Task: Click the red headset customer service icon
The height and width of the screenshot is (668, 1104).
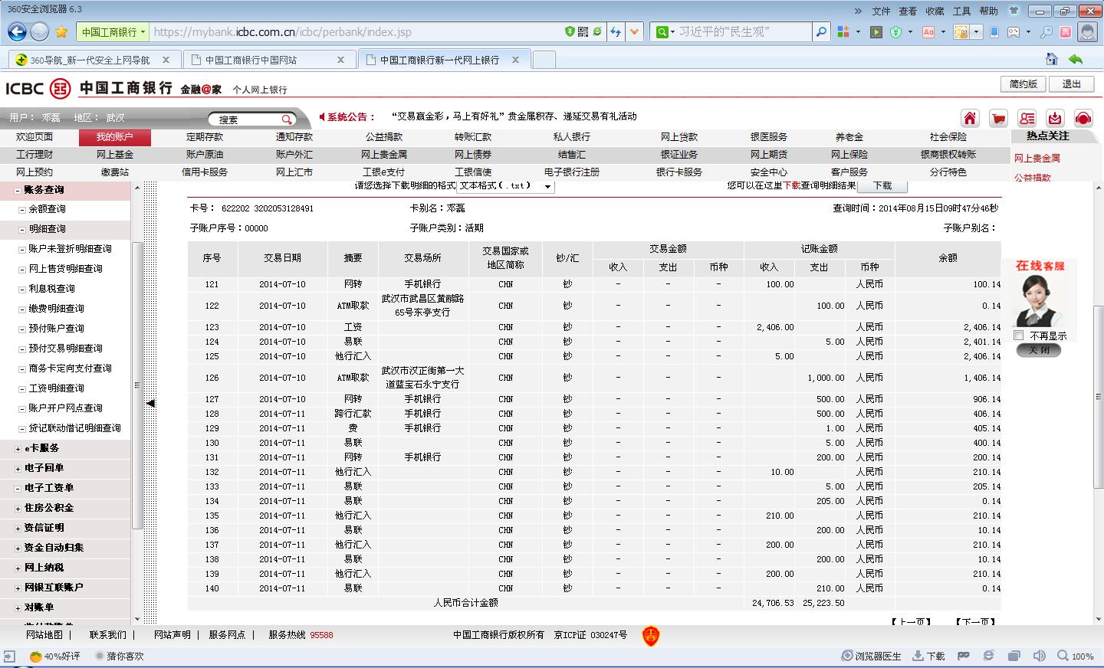Action: [1083, 118]
